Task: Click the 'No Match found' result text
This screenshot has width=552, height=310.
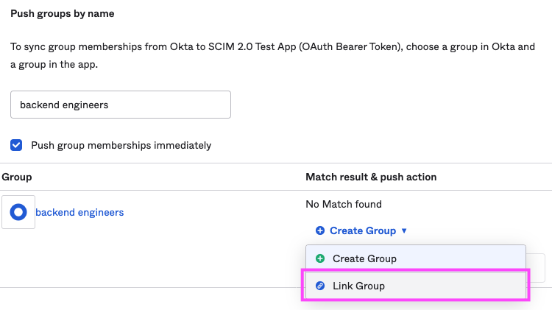Action: tap(344, 204)
